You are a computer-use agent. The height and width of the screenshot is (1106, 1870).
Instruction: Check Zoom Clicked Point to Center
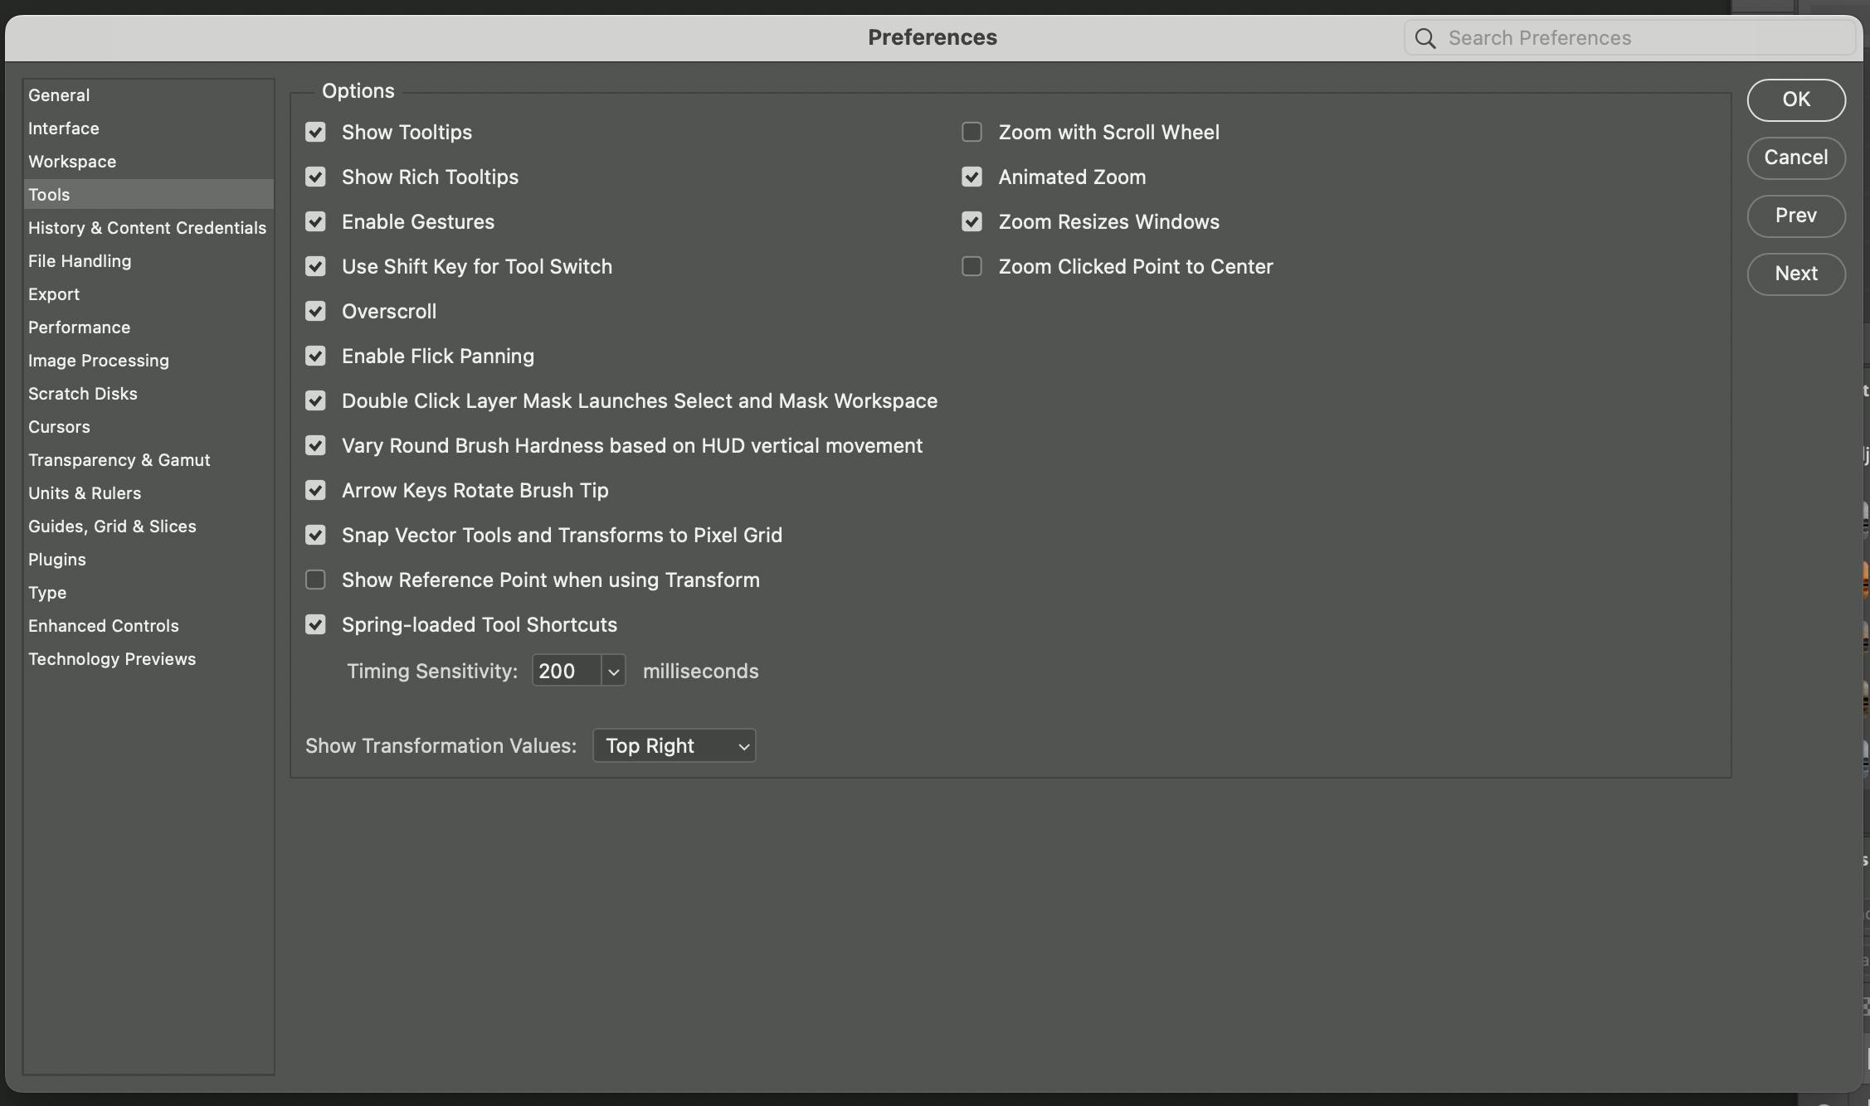click(x=972, y=266)
